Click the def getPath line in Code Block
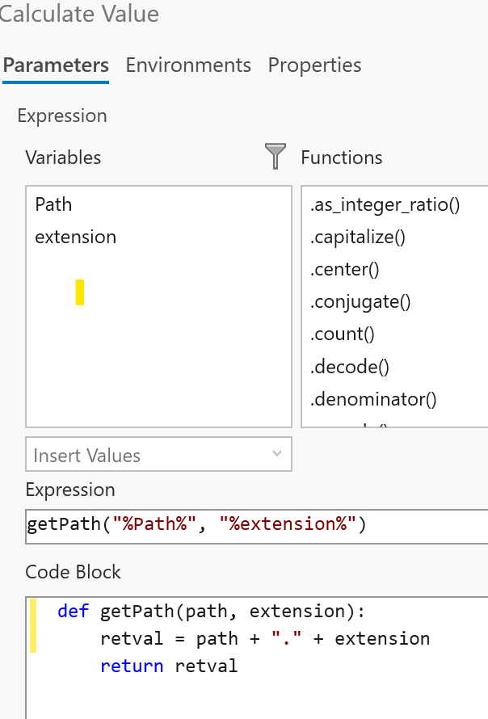Viewport: 488px width, 719px height. [212, 612]
